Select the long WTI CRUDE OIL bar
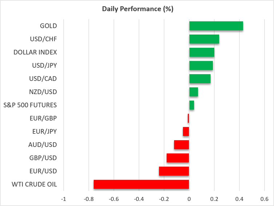The height and width of the screenshot is (206, 274). (x=141, y=184)
